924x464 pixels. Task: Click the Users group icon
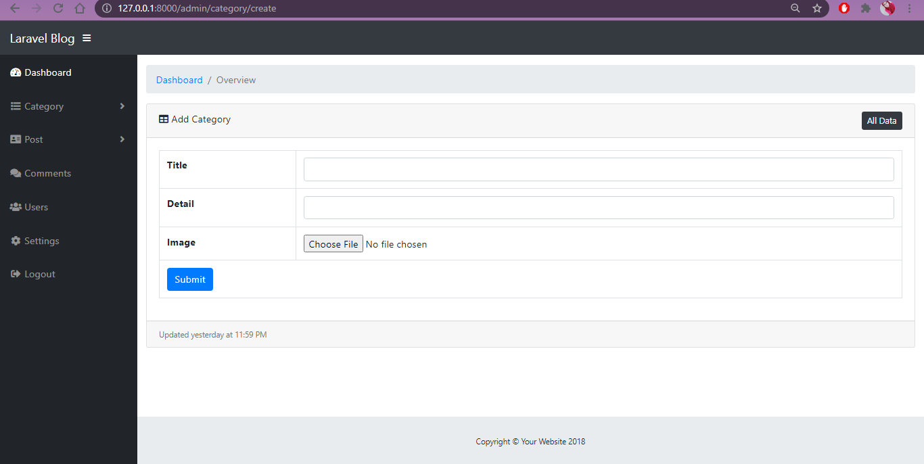(x=15, y=207)
